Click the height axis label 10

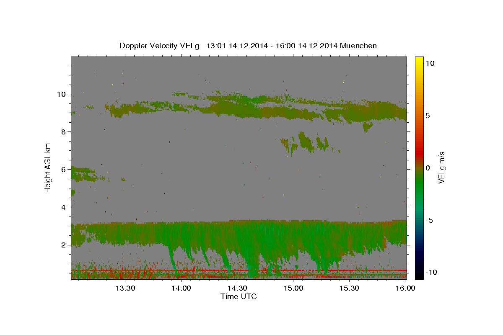62,94
